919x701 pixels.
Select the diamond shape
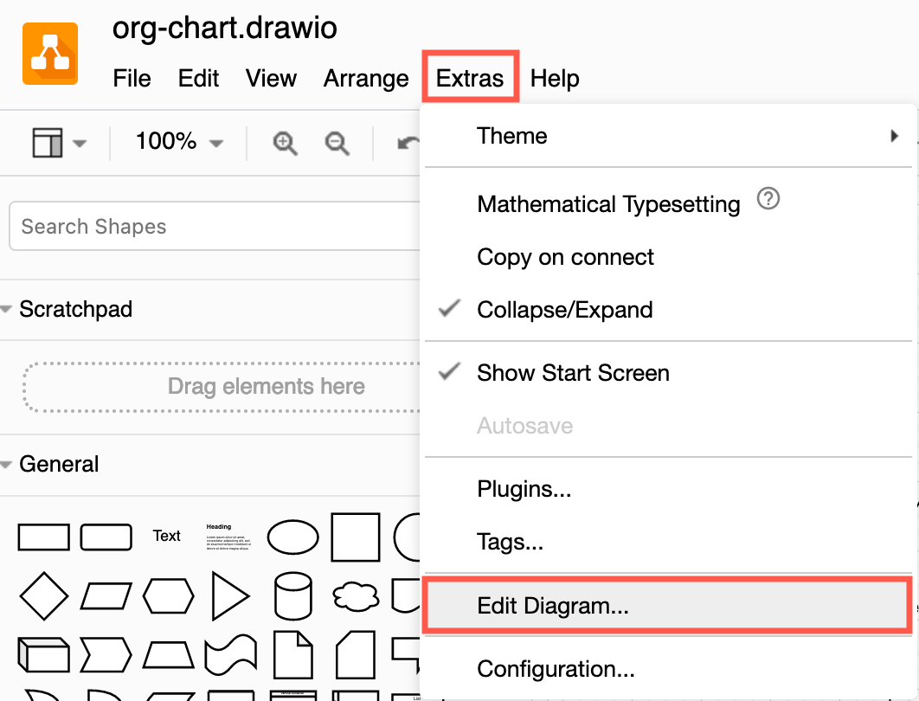(x=43, y=596)
